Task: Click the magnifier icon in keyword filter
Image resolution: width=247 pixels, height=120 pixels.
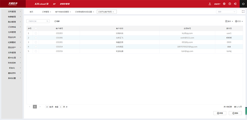Action: (47, 21)
